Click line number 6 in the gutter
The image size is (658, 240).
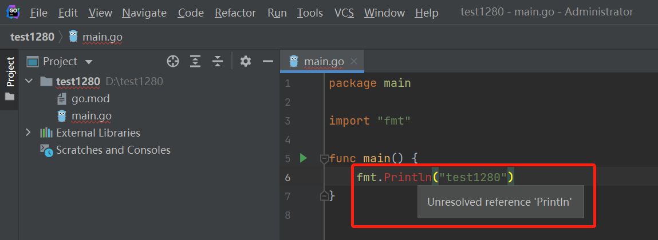tap(287, 178)
